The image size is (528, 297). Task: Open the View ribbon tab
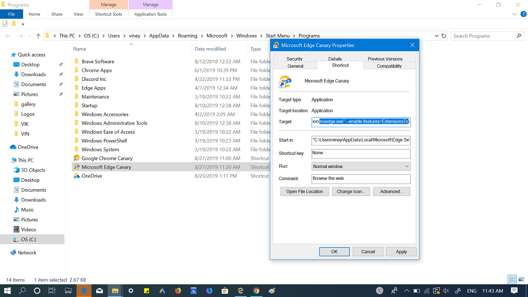(x=78, y=14)
